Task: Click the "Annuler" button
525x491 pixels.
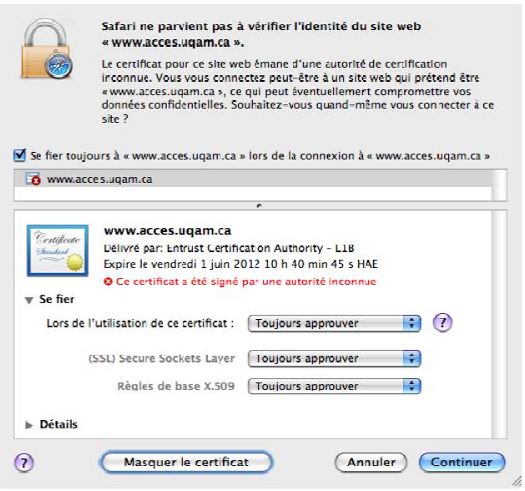Action: [371, 462]
